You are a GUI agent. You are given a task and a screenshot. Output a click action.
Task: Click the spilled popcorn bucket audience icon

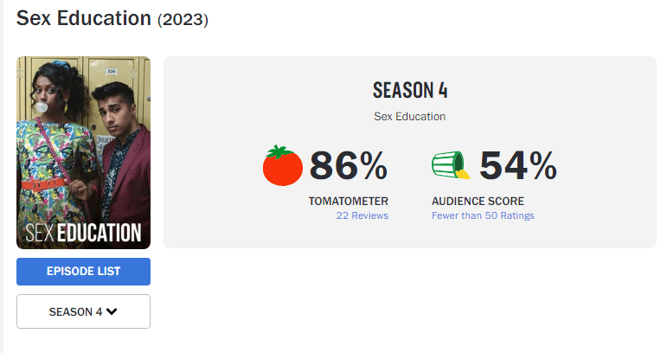tap(450, 164)
